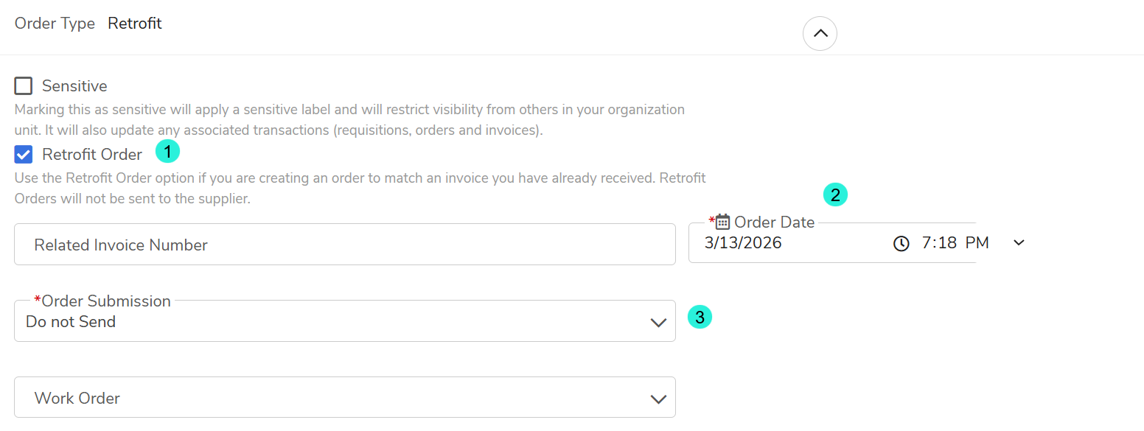Viewport: 1144px width, 431px height.
Task: Open the time picker dropdown arrow
Action: tap(1019, 243)
